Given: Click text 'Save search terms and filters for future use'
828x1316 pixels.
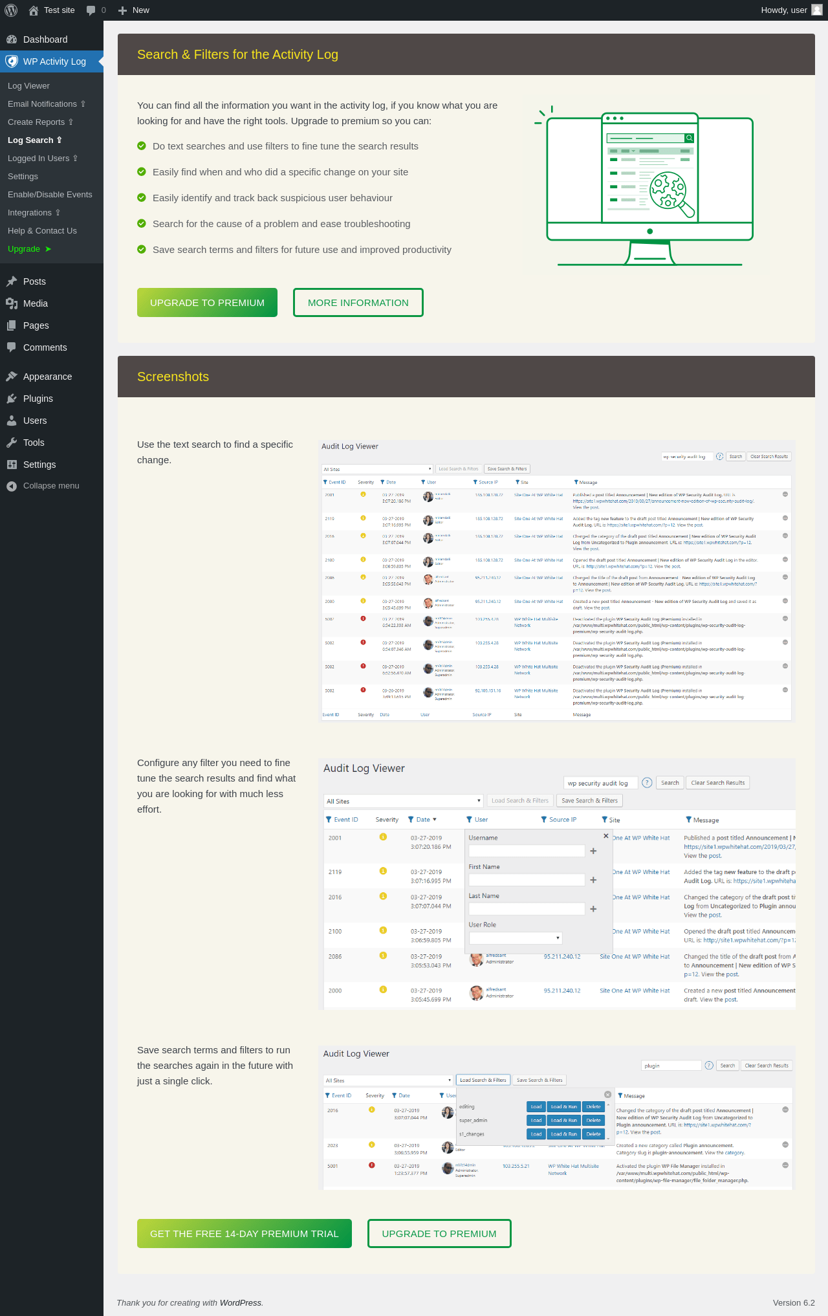Looking at the screenshot, I should click(x=302, y=250).
